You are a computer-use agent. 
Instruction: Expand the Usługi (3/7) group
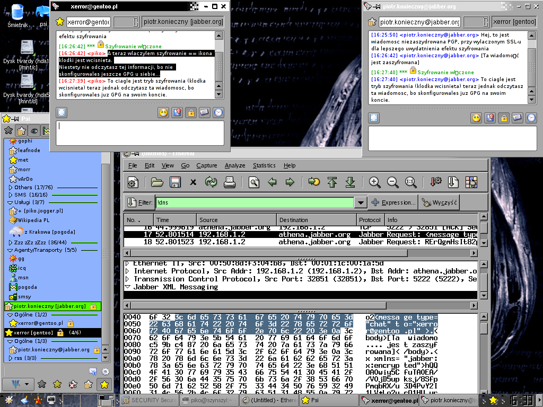10,202
